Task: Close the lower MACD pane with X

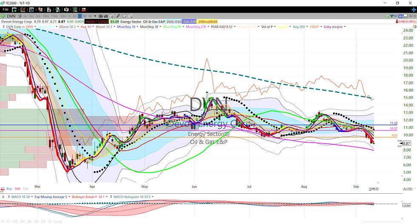Action: pyautogui.click(x=3, y=197)
